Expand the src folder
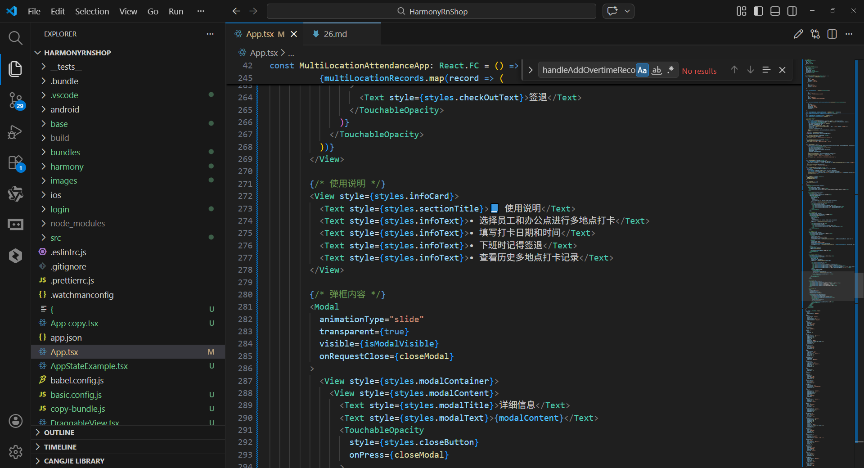 tap(128, 238)
